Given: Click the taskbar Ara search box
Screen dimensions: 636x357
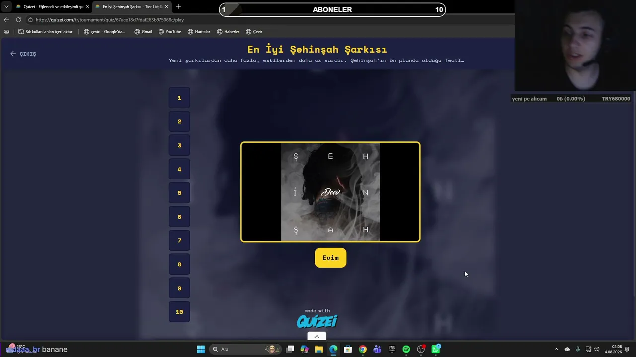Looking at the screenshot, I should click(245, 349).
